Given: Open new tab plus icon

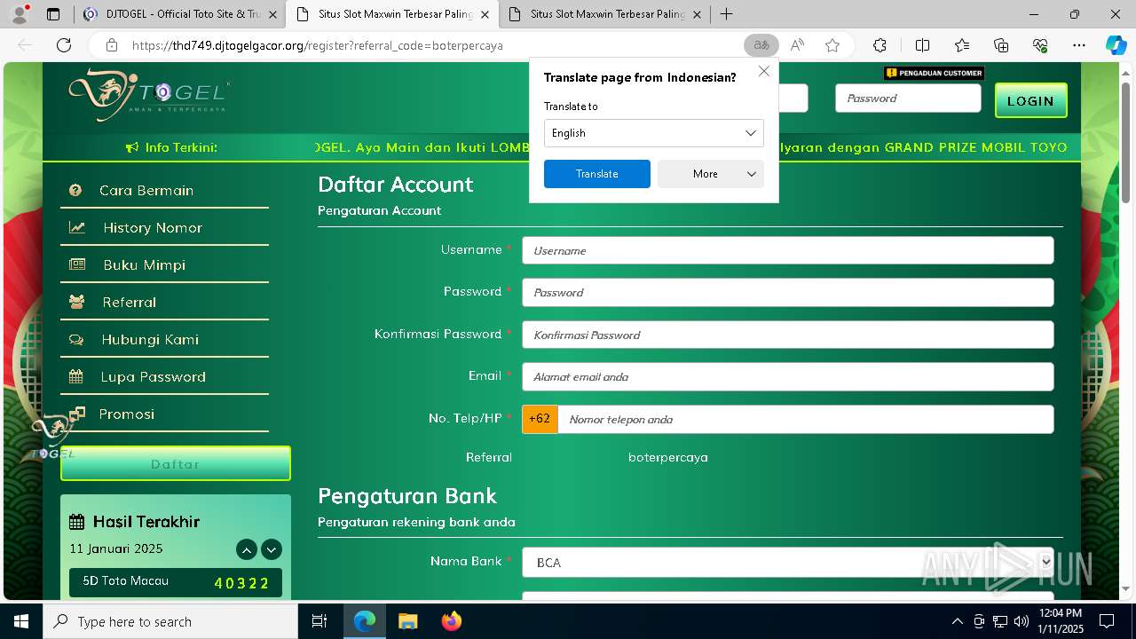Looking at the screenshot, I should click(726, 14).
